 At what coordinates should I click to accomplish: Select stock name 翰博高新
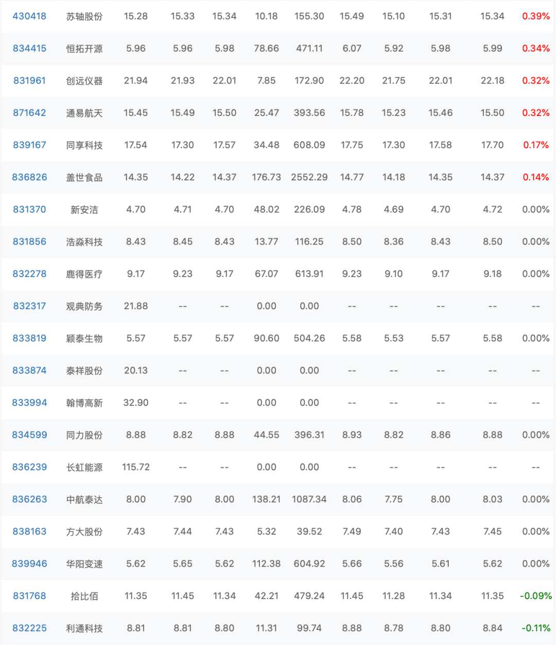(x=84, y=403)
